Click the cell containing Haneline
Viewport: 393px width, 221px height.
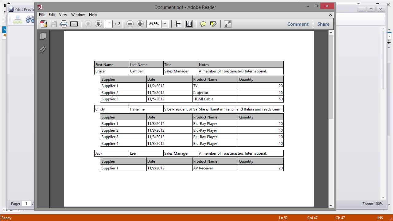click(146, 109)
